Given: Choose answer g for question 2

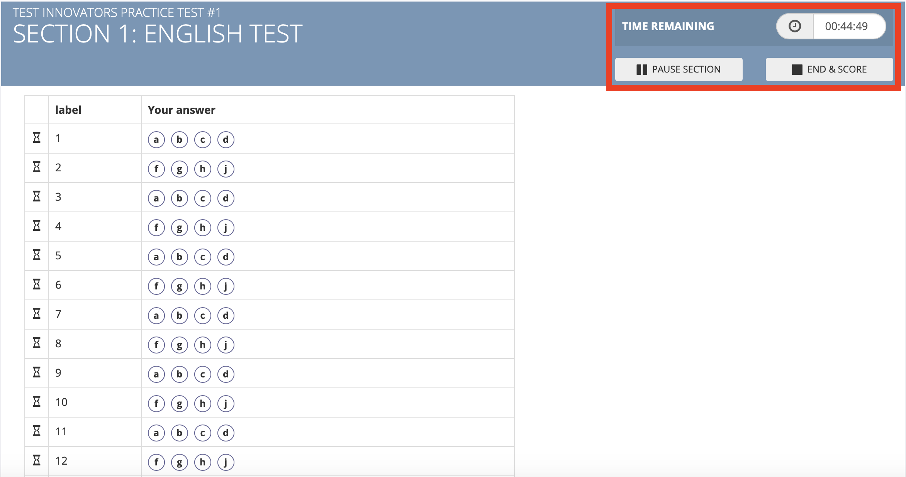Looking at the screenshot, I should pyautogui.click(x=180, y=169).
